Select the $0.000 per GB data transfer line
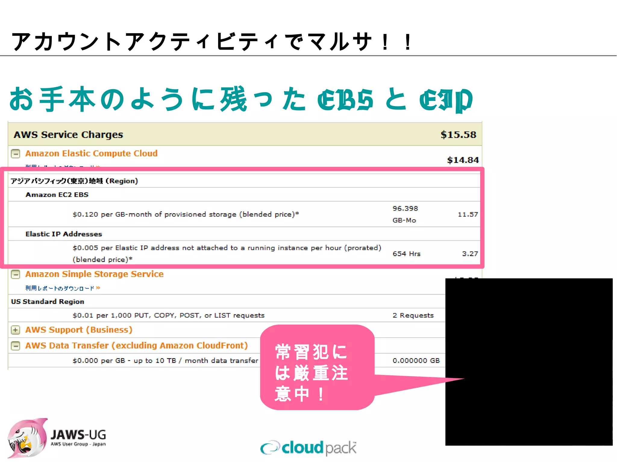The height and width of the screenshot is (462, 617). 165,361
